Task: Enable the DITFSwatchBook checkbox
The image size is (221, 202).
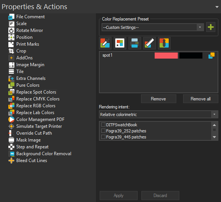Action: click(x=103, y=125)
